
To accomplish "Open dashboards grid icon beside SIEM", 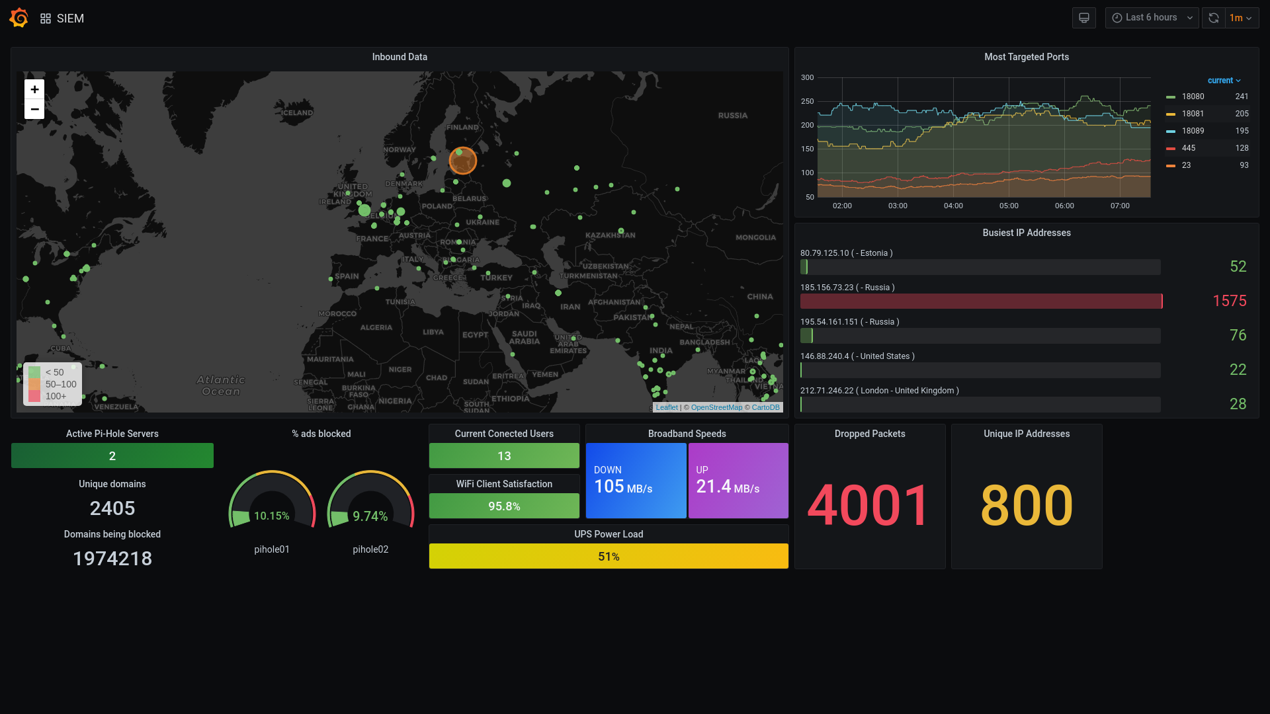I will [x=46, y=19].
